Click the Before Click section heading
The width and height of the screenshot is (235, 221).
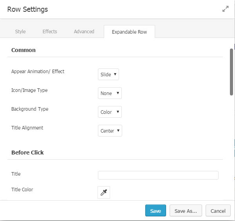(27, 153)
